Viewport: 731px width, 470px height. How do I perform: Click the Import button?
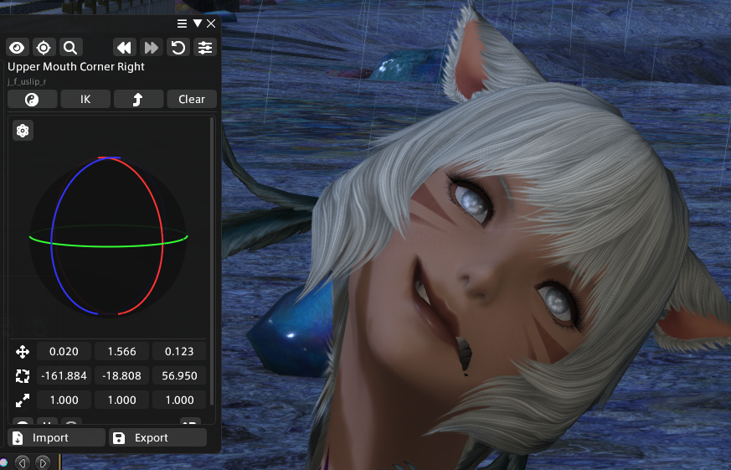pos(56,438)
